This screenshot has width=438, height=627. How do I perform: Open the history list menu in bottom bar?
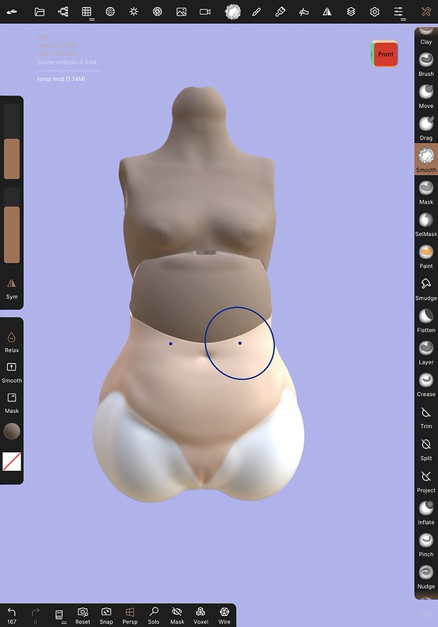59,615
